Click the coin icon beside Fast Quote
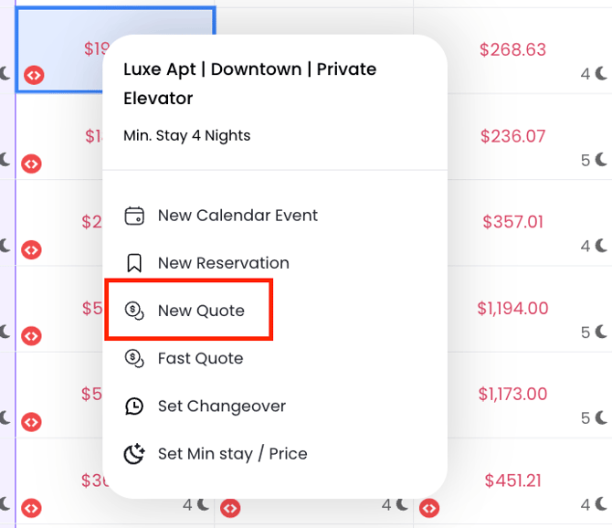Screen dimensions: 612x528 pyautogui.click(x=134, y=358)
